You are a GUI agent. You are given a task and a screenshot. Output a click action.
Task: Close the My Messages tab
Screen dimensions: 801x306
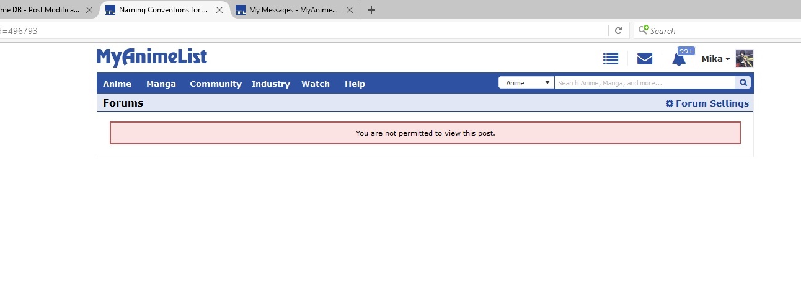point(349,10)
